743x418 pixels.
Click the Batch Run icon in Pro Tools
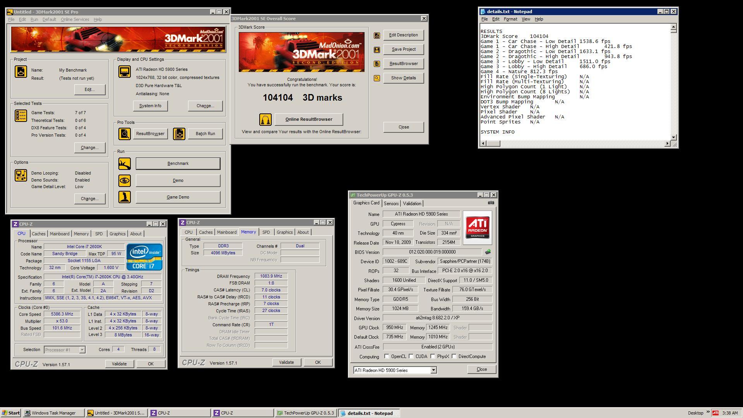click(x=179, y=134)
